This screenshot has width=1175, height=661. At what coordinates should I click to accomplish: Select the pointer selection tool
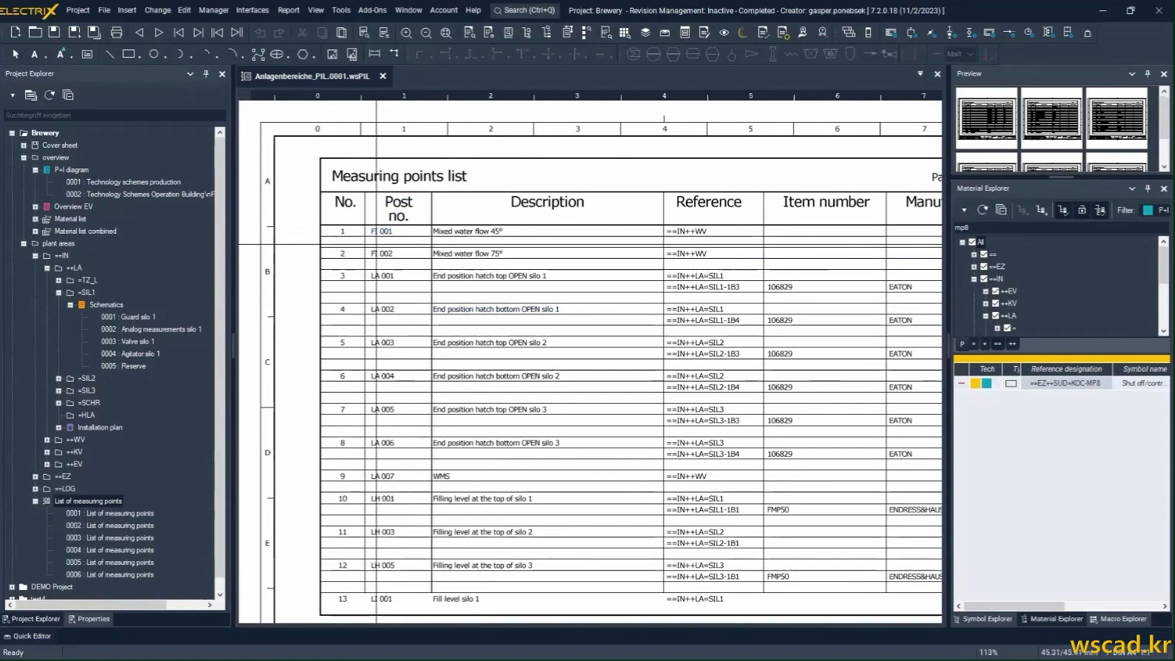pos(16,54)
